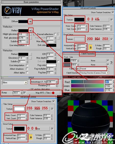The width and height of the screenshot is (115, 144).
Task: Click the reflection Exit color swatch
Action: tap(51, 45)
